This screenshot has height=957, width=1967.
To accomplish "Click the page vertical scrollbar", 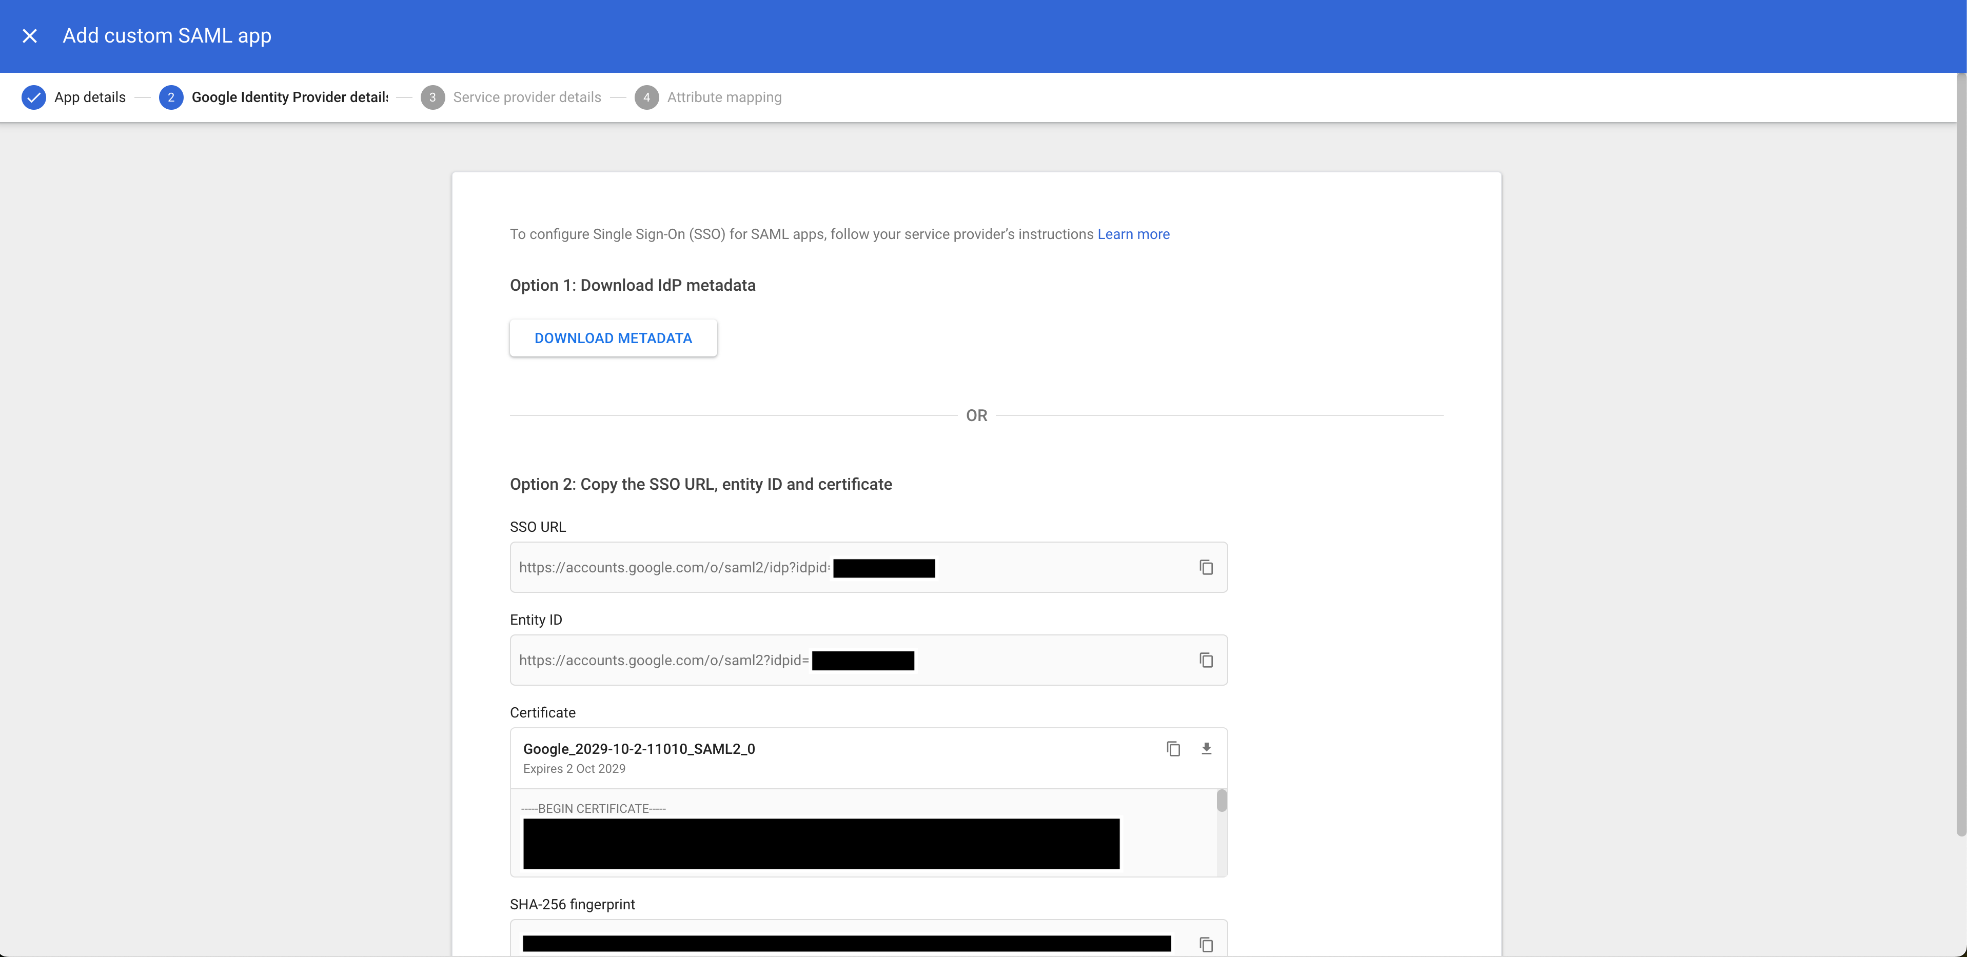I will (1961, 455).
